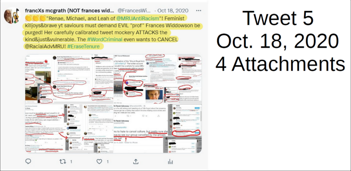The height and width of the screenshot is (171, 351).
Task: View tweet analytics bar chart icon
Action: point(170,161)
